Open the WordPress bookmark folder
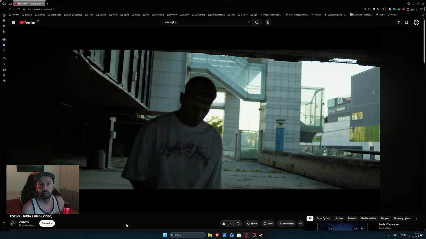 pos(54,15)
